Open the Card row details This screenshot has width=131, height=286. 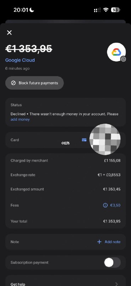pyautogui.click(x=65, y=140)
